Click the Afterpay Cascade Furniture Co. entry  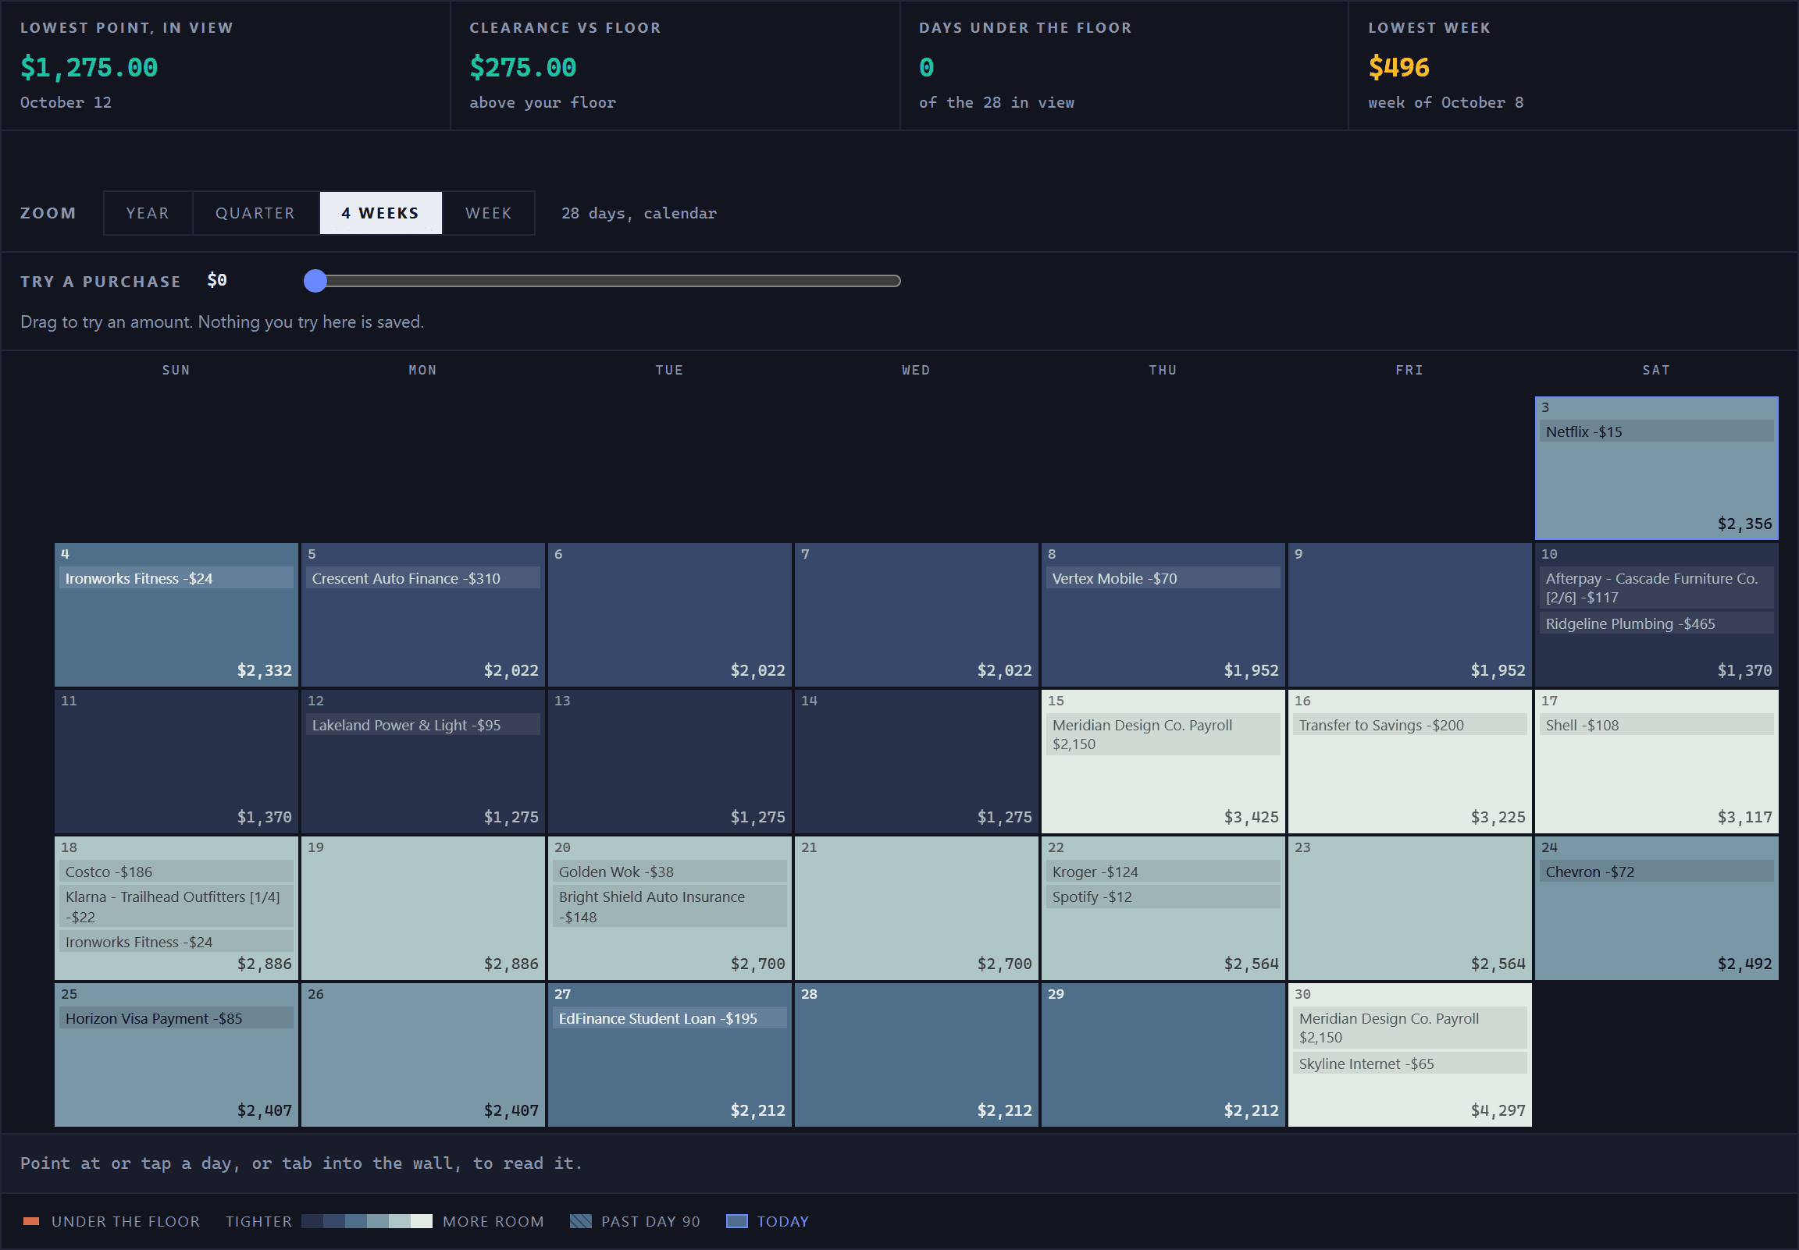[x=1656, y=588]
